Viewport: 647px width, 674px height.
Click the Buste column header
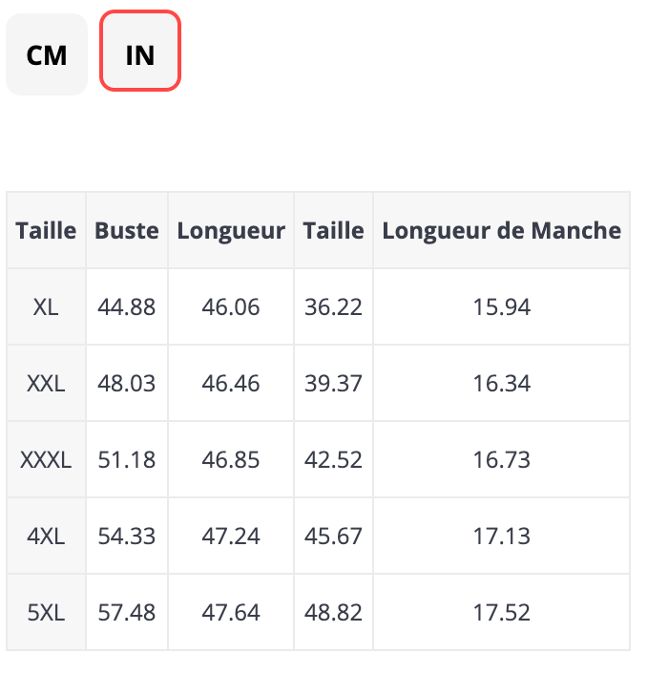pos(127,230)
